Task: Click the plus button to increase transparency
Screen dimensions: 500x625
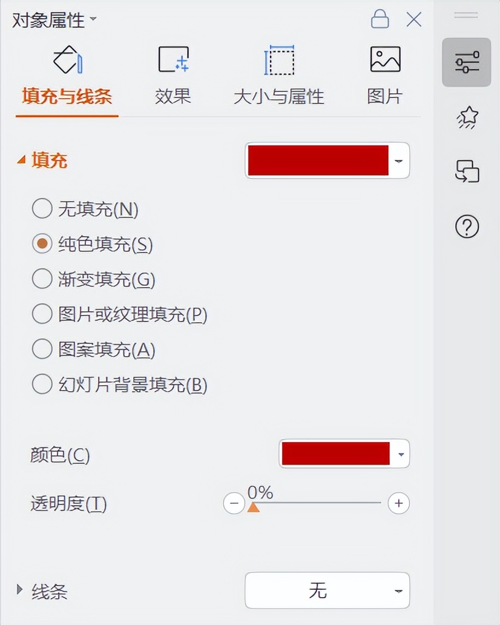Action: click(398, 503)
